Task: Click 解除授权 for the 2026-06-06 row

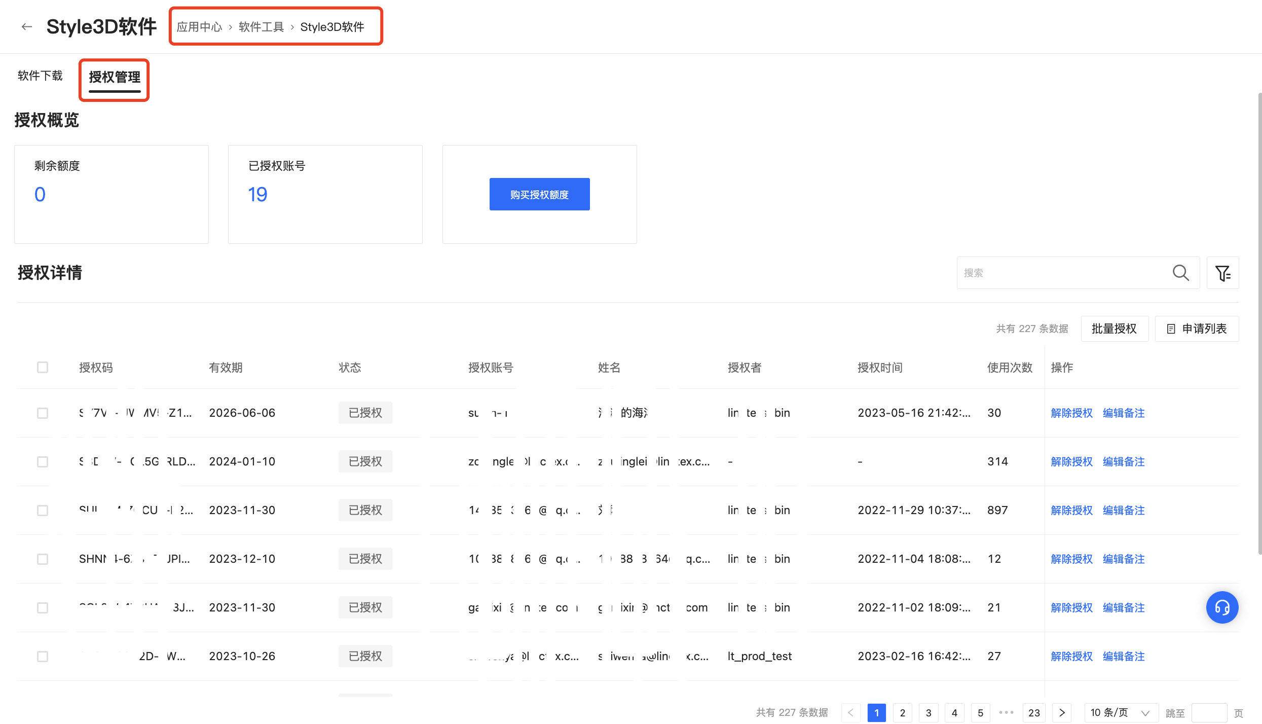Action: click(1071, 413)
